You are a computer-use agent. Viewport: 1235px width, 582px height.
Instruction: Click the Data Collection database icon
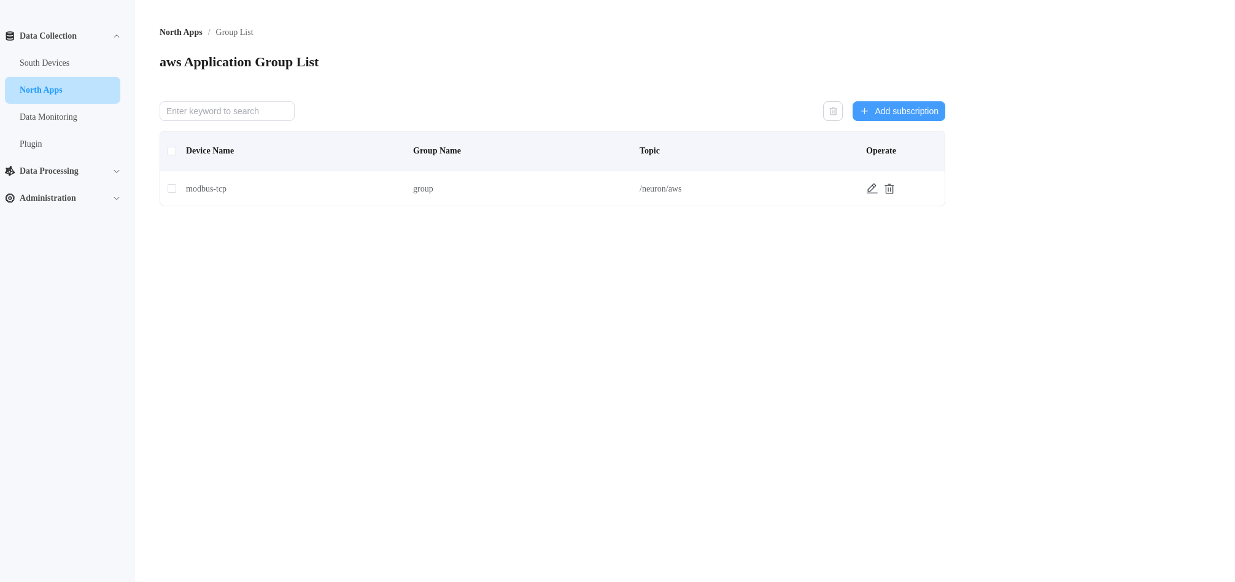pos(9,36)
